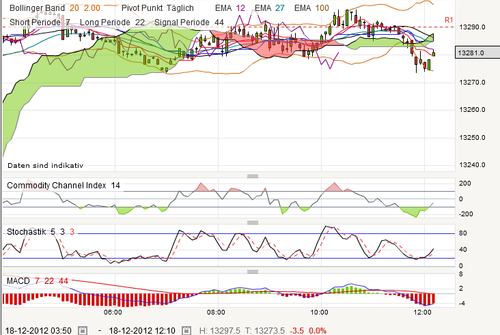
Task: Click the MACD axis label 8
Action: pos(461,274)
